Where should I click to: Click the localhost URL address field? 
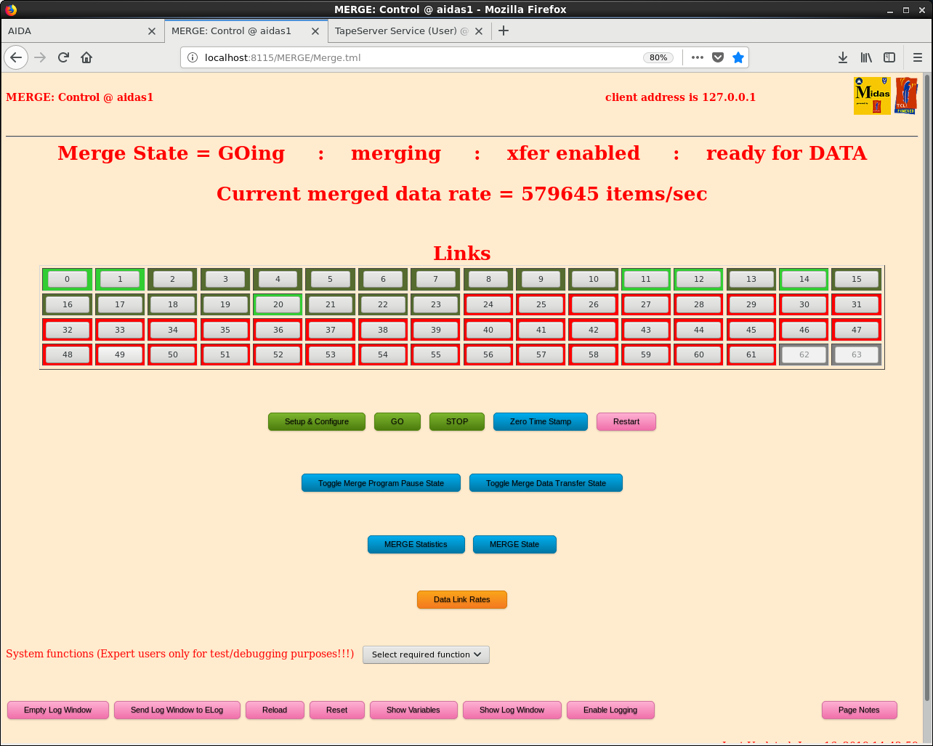[x=414, y=57]
